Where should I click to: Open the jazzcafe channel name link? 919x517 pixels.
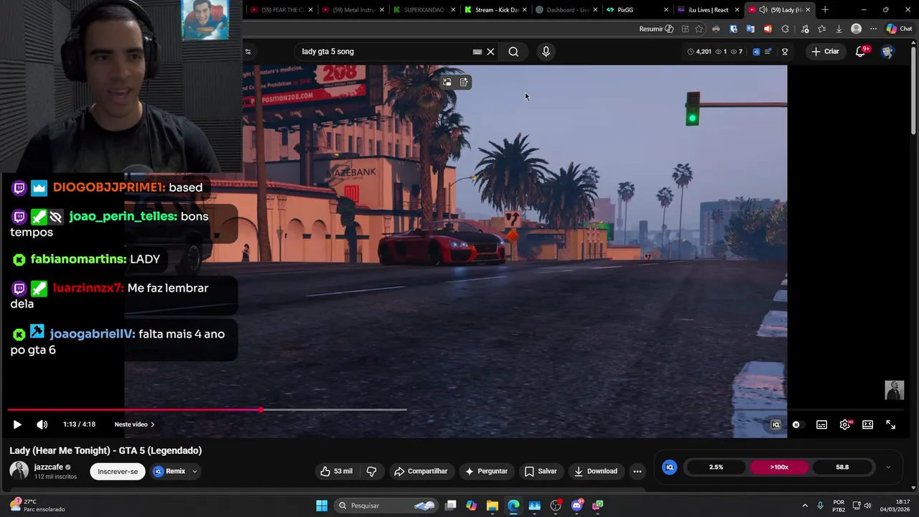pyautogui.click(x=49, y=467)
